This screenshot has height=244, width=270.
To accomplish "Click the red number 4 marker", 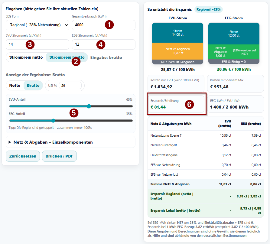I will [x=101, y=44].
